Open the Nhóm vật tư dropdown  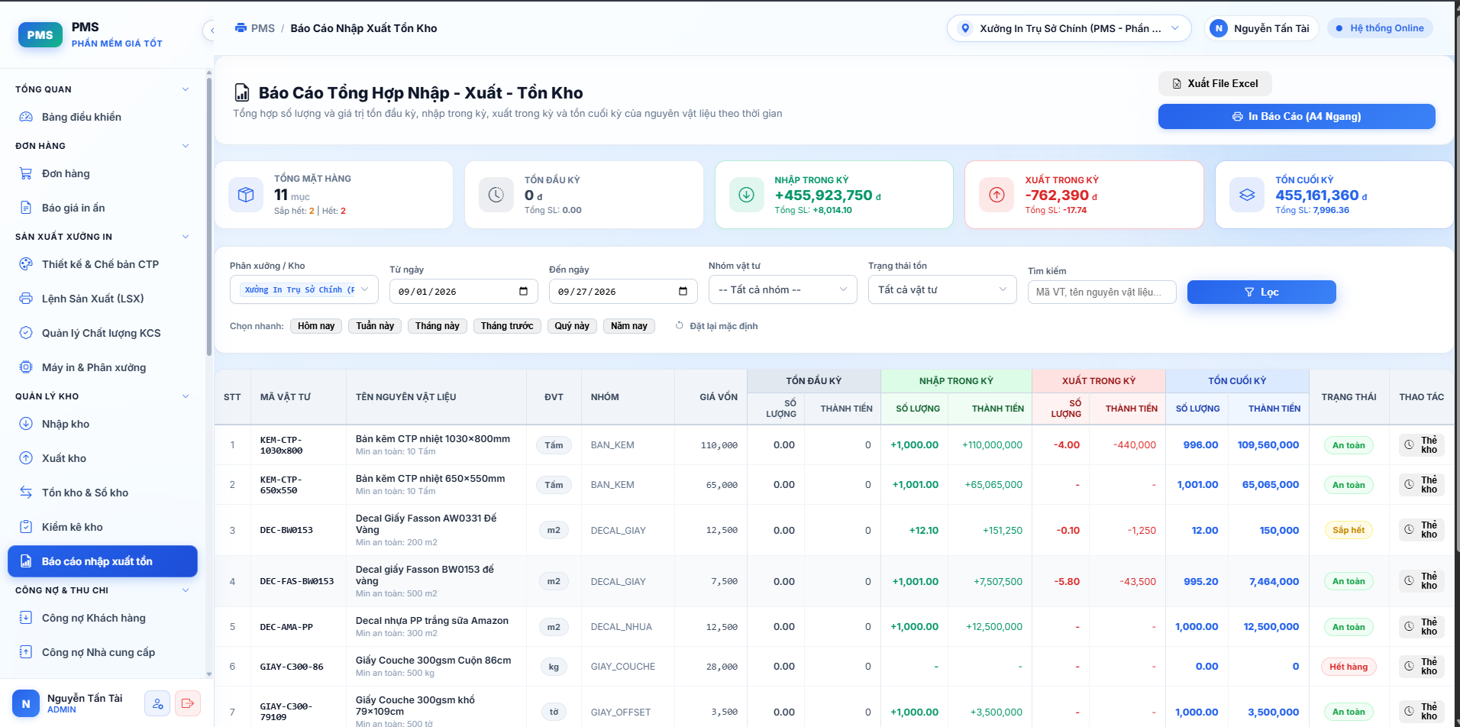coord(783,289)
